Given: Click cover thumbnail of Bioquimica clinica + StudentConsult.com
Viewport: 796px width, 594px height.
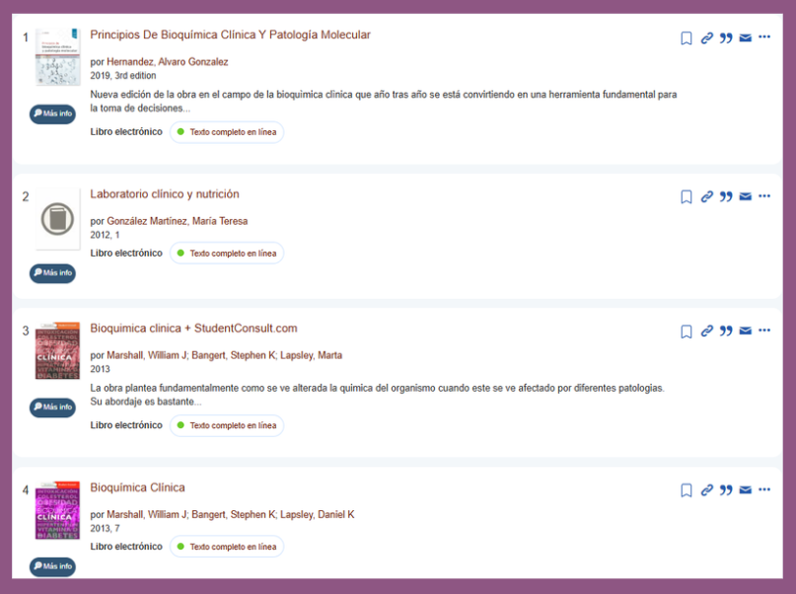Looking at the screenshot, I should point(56,353).
